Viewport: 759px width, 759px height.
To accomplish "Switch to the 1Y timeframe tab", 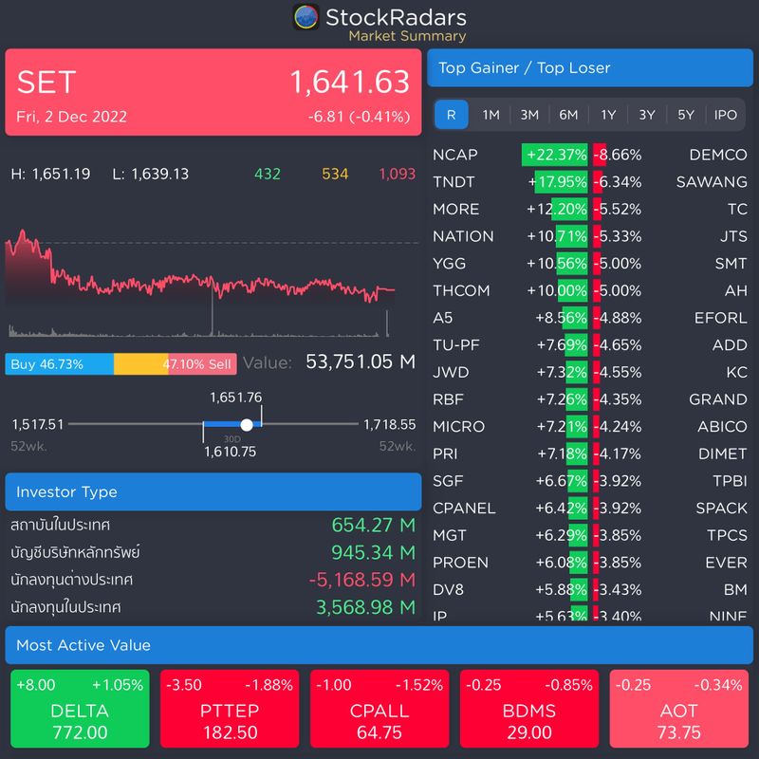I will pyautogui.click(x=607, y=114).
